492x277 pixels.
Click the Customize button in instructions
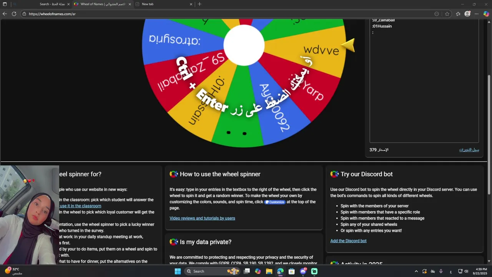click(x=275, y=202)
